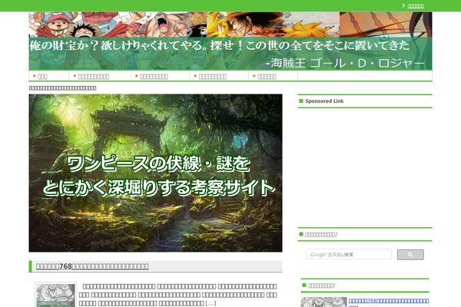This screenshot has height=307, width=461.
Task: Open the article title containing 768
Action: pyautogui.click(x=92, y=266)
